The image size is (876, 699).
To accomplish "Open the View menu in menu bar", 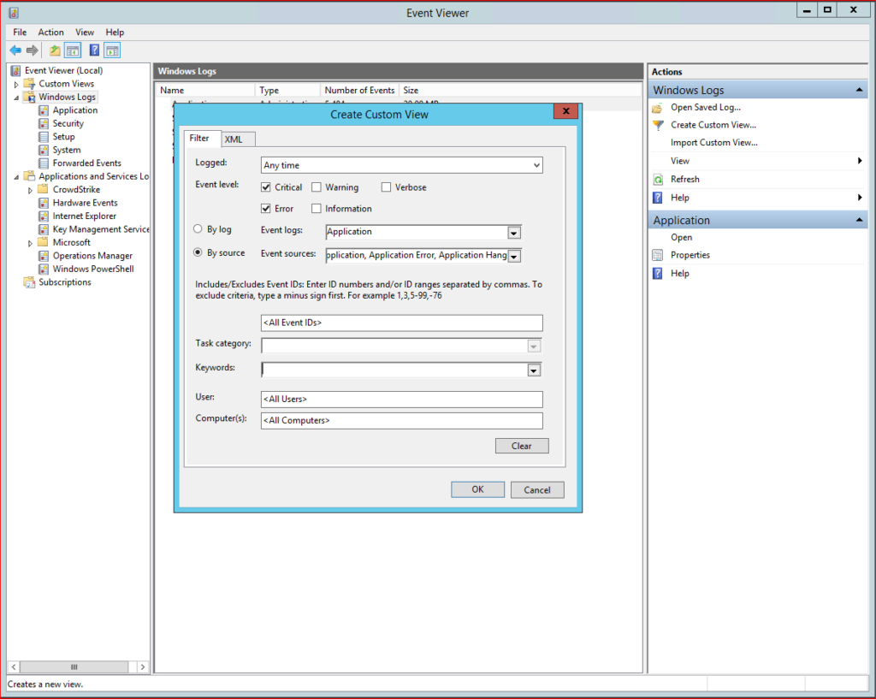I will click(x=85, y=33).
